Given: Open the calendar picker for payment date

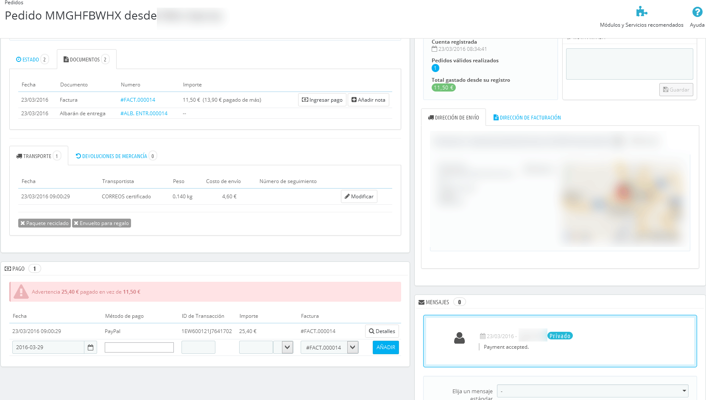Looking at the screenshot, I should [x=90, y=347].
